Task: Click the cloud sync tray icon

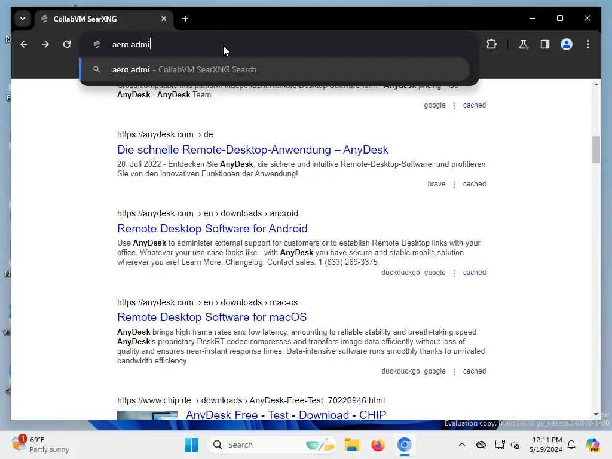Action: coord(481,445)
